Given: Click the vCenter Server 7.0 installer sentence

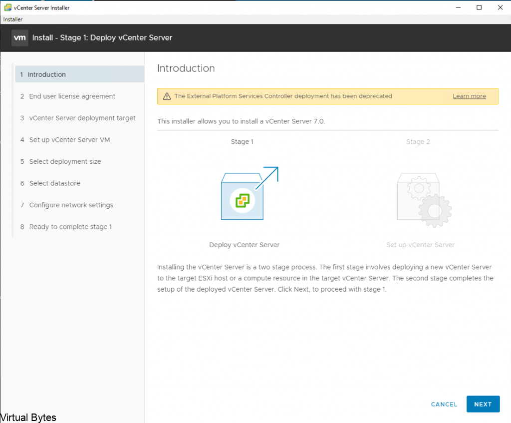Looking at the screenshot, I should [241, 121].
